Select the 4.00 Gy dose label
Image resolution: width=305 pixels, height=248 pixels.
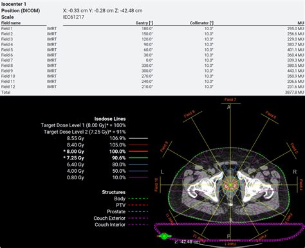pyautogui.click(x=75, y=171)
